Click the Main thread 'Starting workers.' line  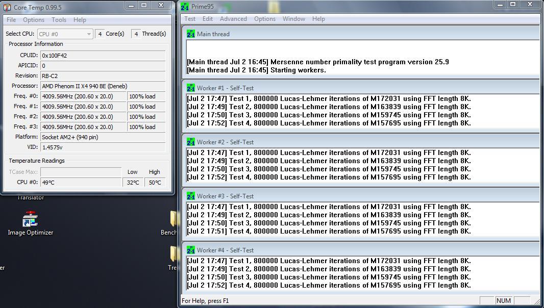pos(256,70)
